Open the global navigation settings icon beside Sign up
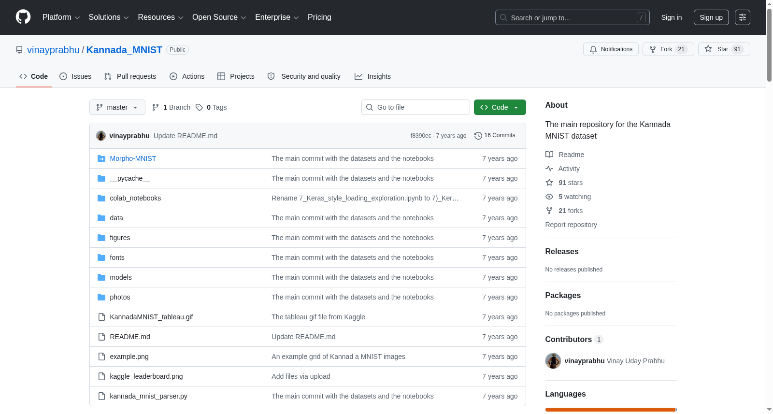The height and width of the screenshot is (414, 773). pos(743,17)
